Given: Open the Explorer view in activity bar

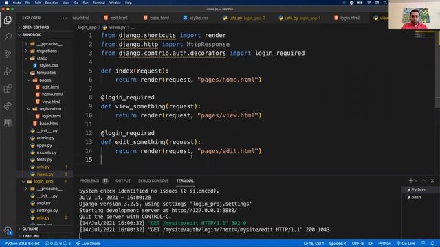Looking at the screenshot, I should point(8,20).
